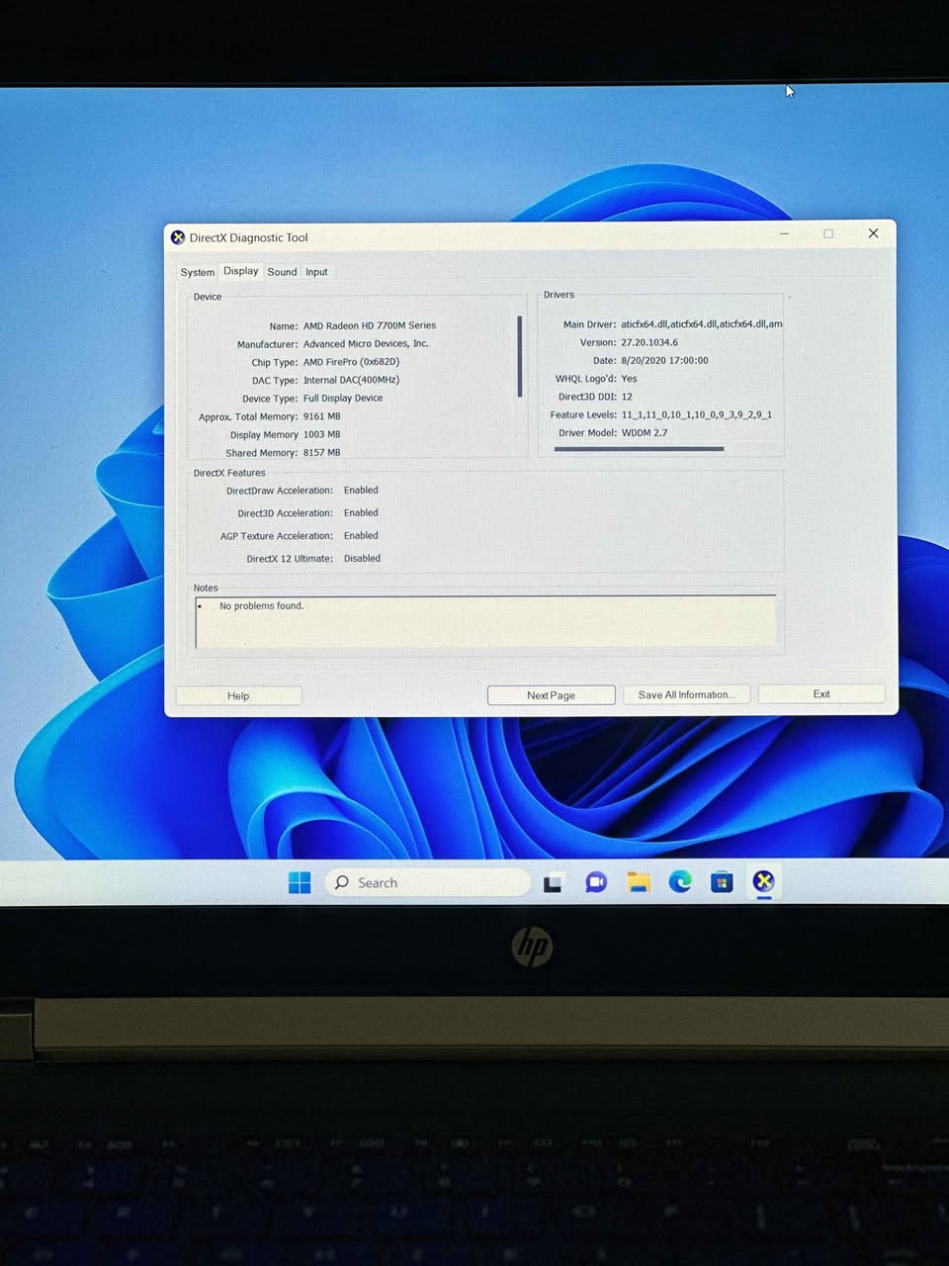Click manufacturer "Advanced Micro Devices, Inc."

tap(366, 344)
